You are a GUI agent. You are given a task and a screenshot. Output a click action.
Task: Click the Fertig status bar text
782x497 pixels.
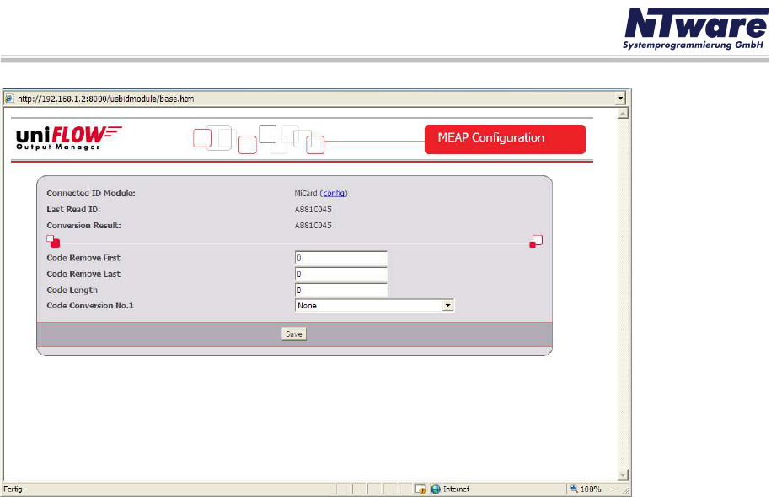point(13,489)
